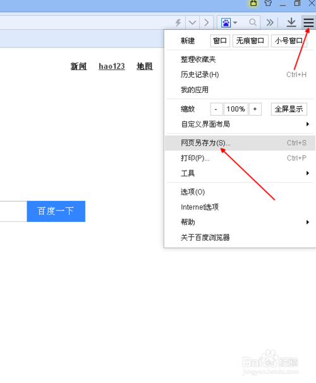
Task: Click the yellow bag icon in title bar
Action: coord(253,3)
